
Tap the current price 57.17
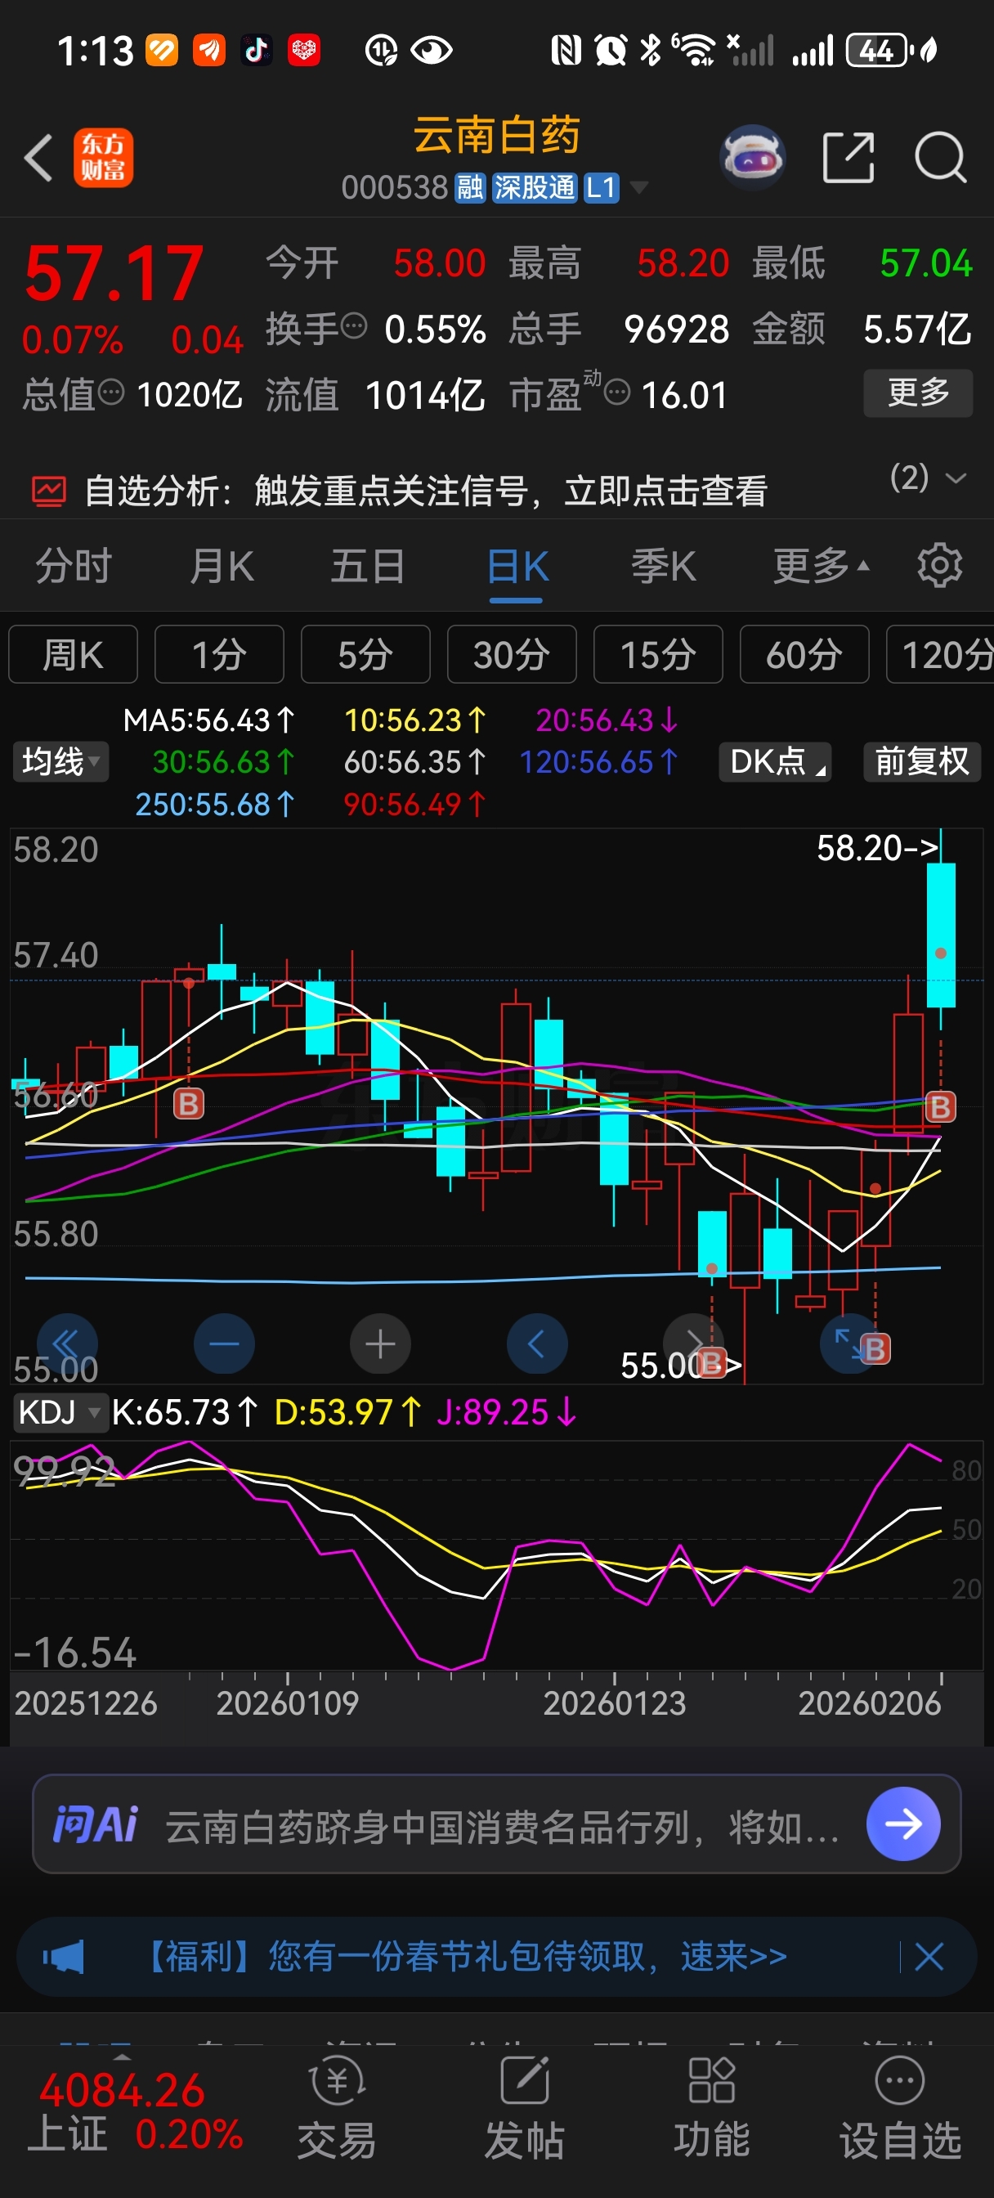114,272
